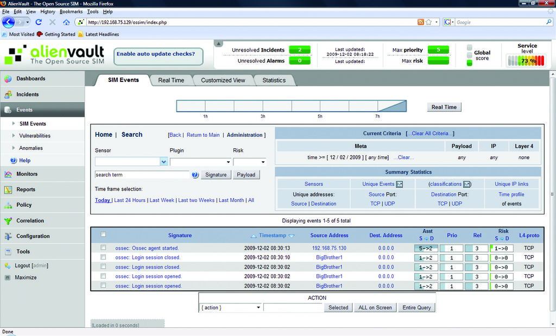
Task: Check the select-all box in events header
Action: click(103, 234)
